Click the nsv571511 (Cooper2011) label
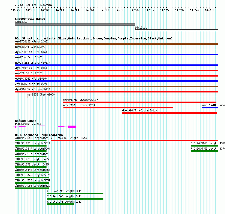 [x=80, y=105]
